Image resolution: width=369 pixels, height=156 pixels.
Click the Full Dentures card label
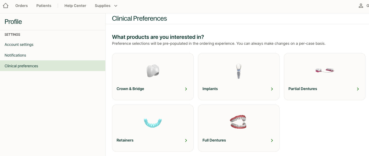214,140
